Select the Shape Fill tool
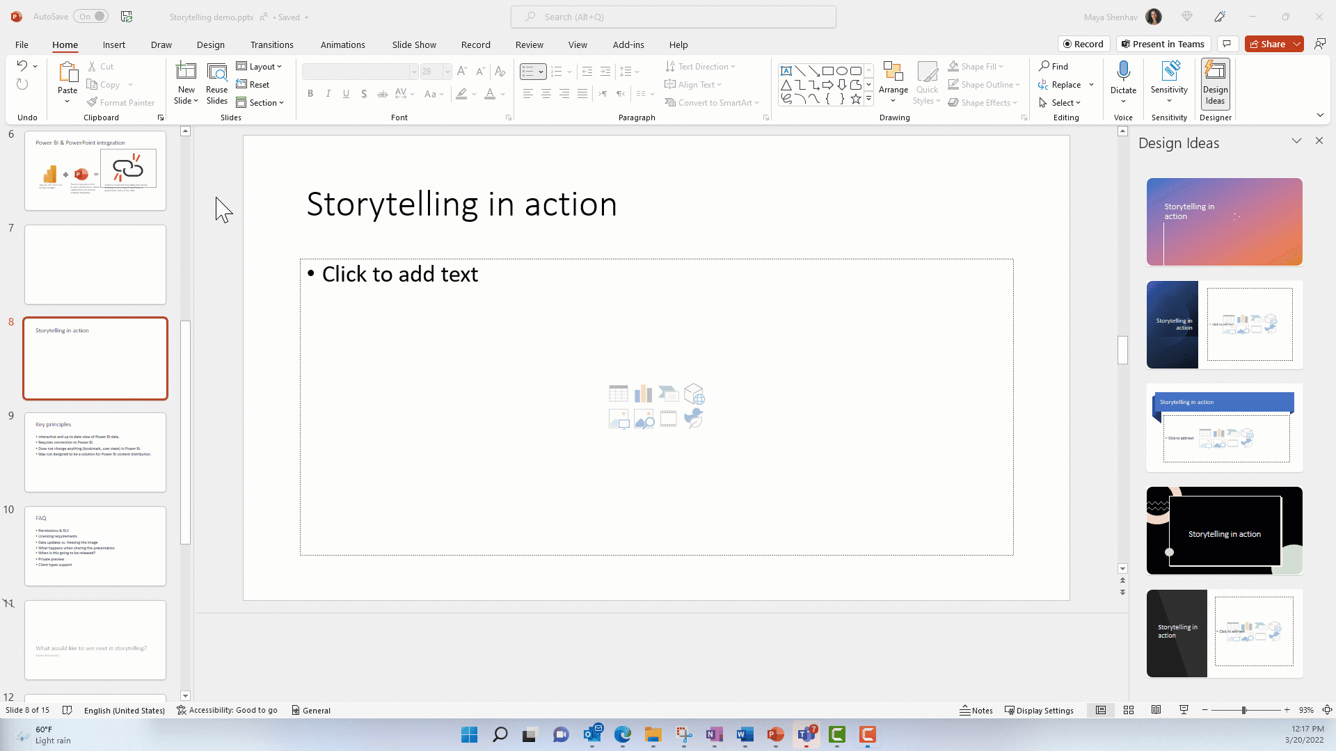The height and width of the screenshot is (751, 1336). click(977, 66)
